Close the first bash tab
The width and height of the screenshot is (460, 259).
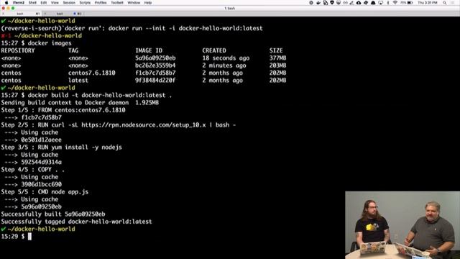point(3,14)
